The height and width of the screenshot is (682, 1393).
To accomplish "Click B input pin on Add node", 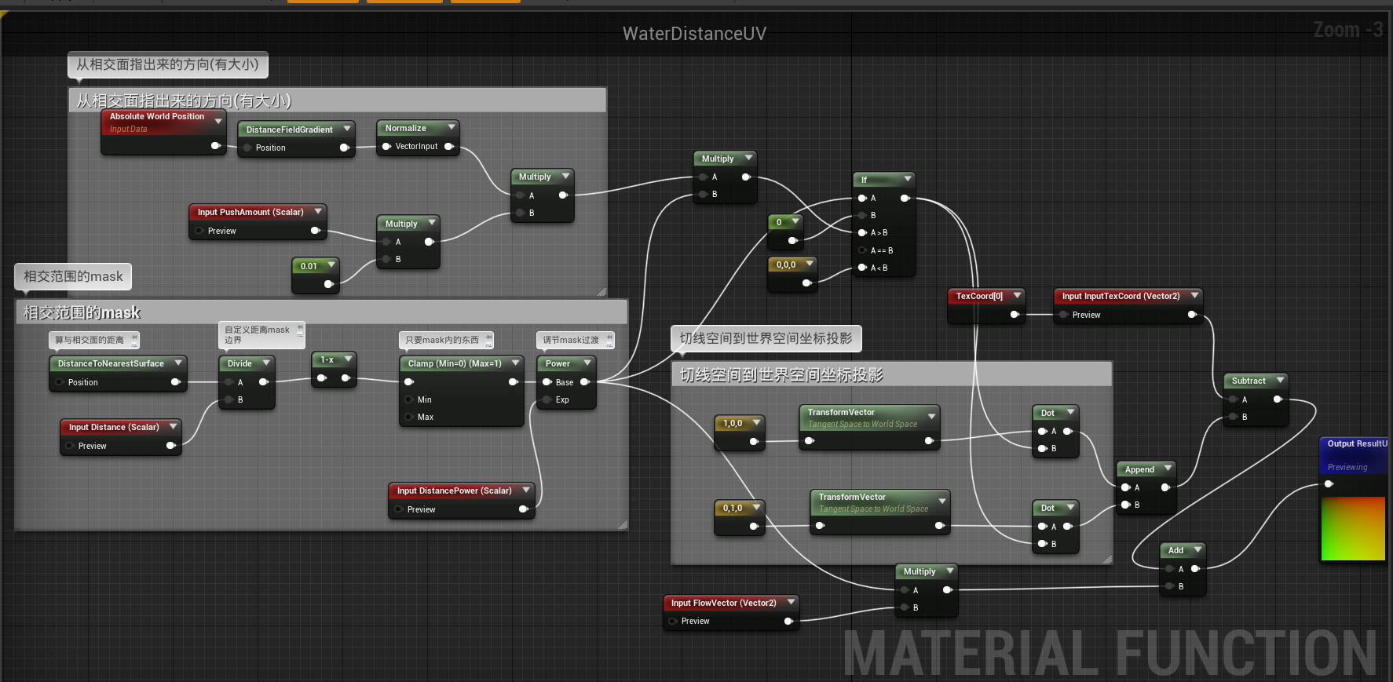I will click(x=1170, y=586).
